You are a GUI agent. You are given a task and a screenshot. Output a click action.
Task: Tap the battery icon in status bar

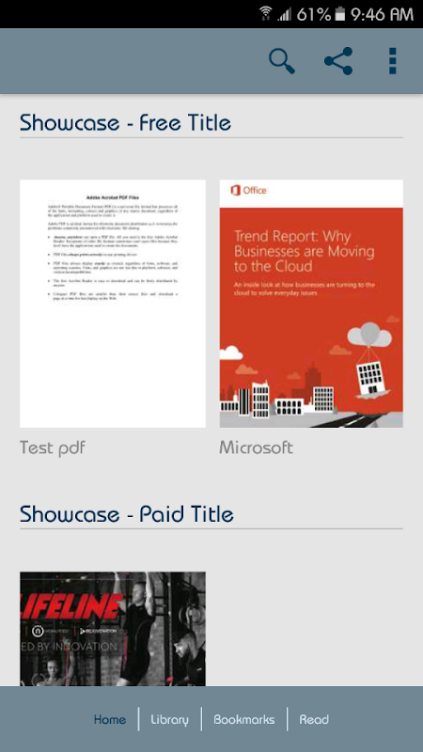[x=339, y=13]
